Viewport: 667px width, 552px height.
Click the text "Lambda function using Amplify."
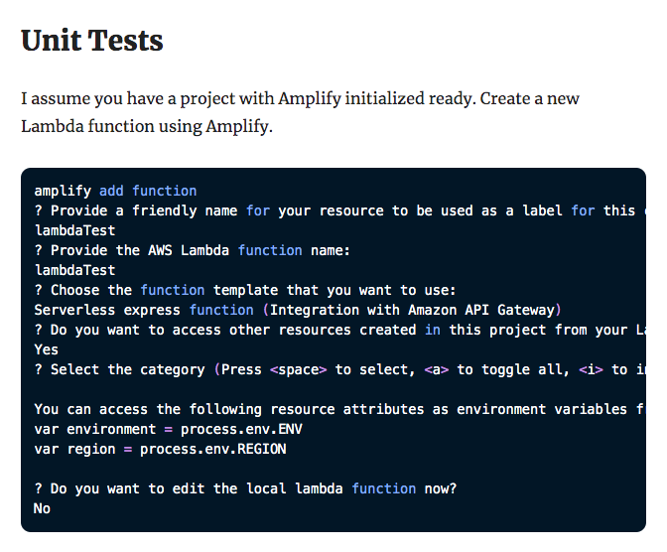pos(147,126)
